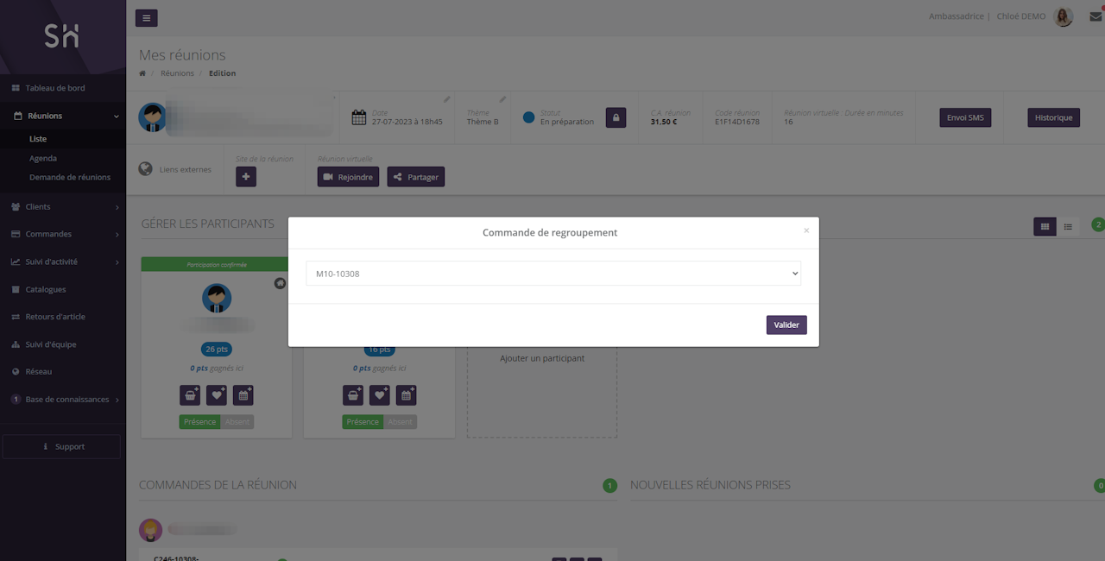The width and height of the screenshot is (1105, 561).
Task: Mark second participant as Présence
Action: 363,422
